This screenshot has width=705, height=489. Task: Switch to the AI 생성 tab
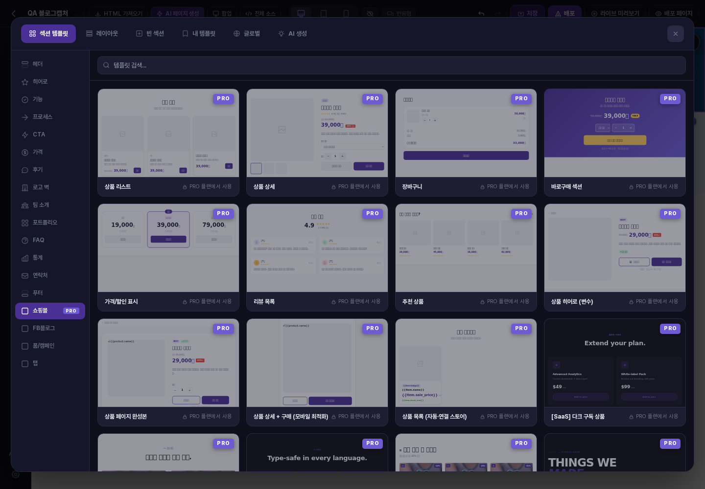(292, 34)
